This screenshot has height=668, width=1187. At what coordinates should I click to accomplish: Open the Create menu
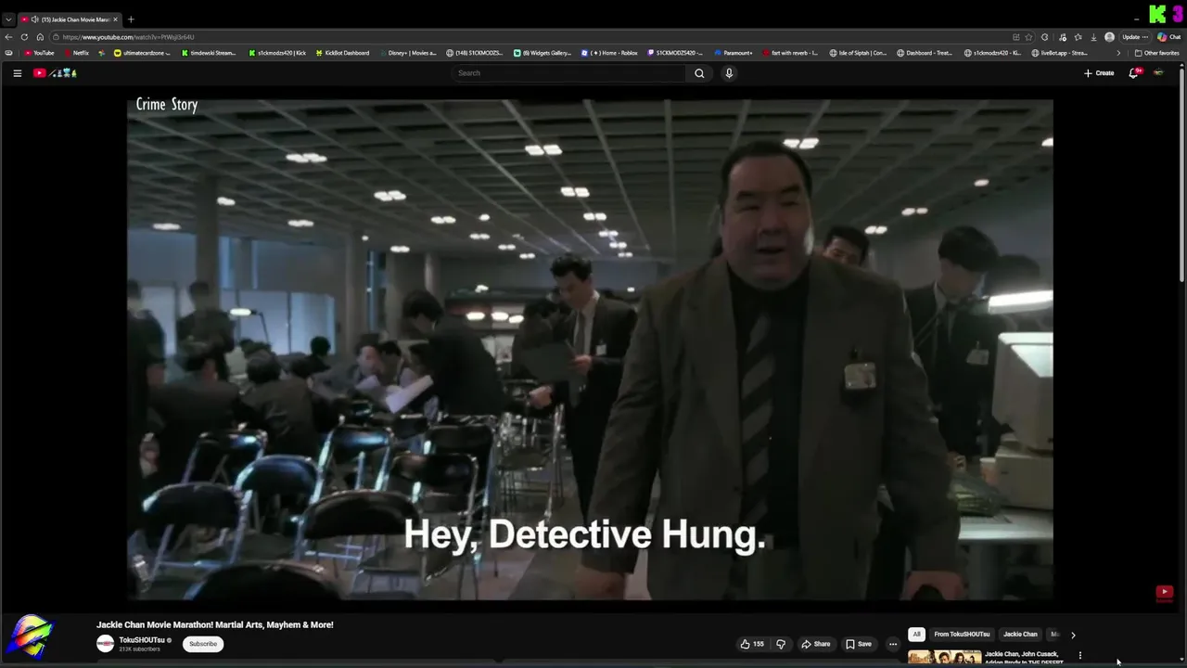pyautogui.click(x=1099, y=73)
